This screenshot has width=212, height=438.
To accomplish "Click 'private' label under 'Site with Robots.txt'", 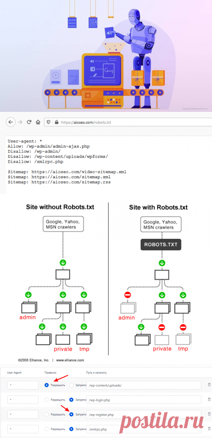I will pyautogui.click(x=162, y=349).
